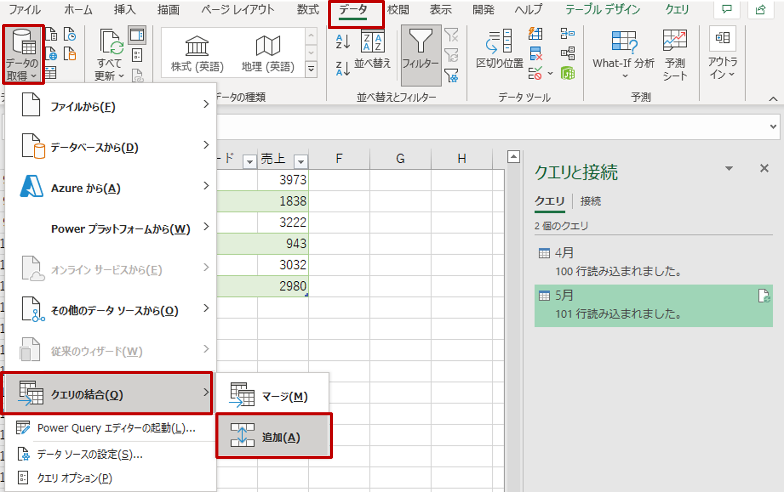Click the refresh icon on 5月 query
Image resolution: width=784 pixels, height=492 pixels.
click(764, 296)
